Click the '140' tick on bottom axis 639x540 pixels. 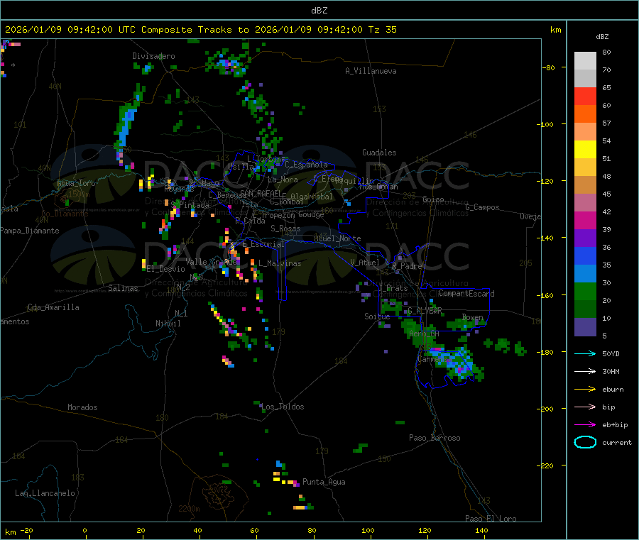point(481,530)
